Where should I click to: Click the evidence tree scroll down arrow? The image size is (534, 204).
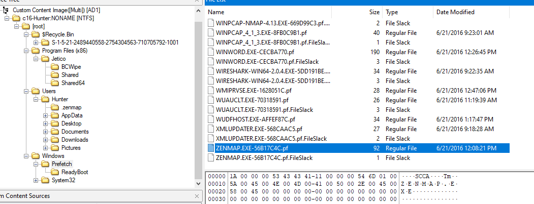[199, 183]
